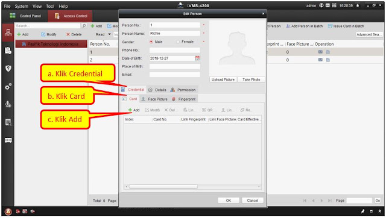Open the System menu
Viewport: 386px width, 218px height.
pos(22,6)
